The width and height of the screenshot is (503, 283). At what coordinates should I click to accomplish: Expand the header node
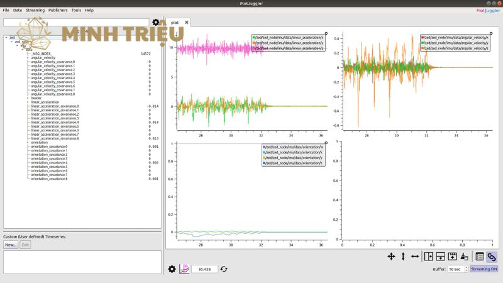click(x=28, y=98)
